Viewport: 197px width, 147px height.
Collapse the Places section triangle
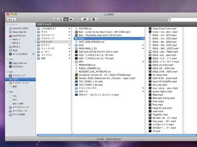(x=8, y=72)
